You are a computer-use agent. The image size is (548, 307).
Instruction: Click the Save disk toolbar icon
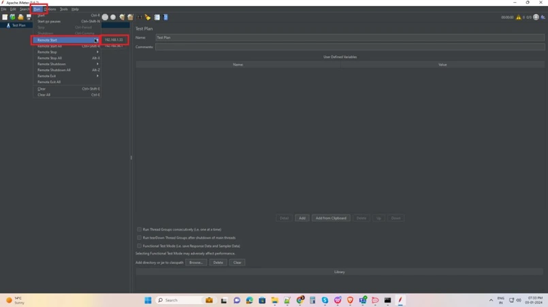tap(29, 17)
